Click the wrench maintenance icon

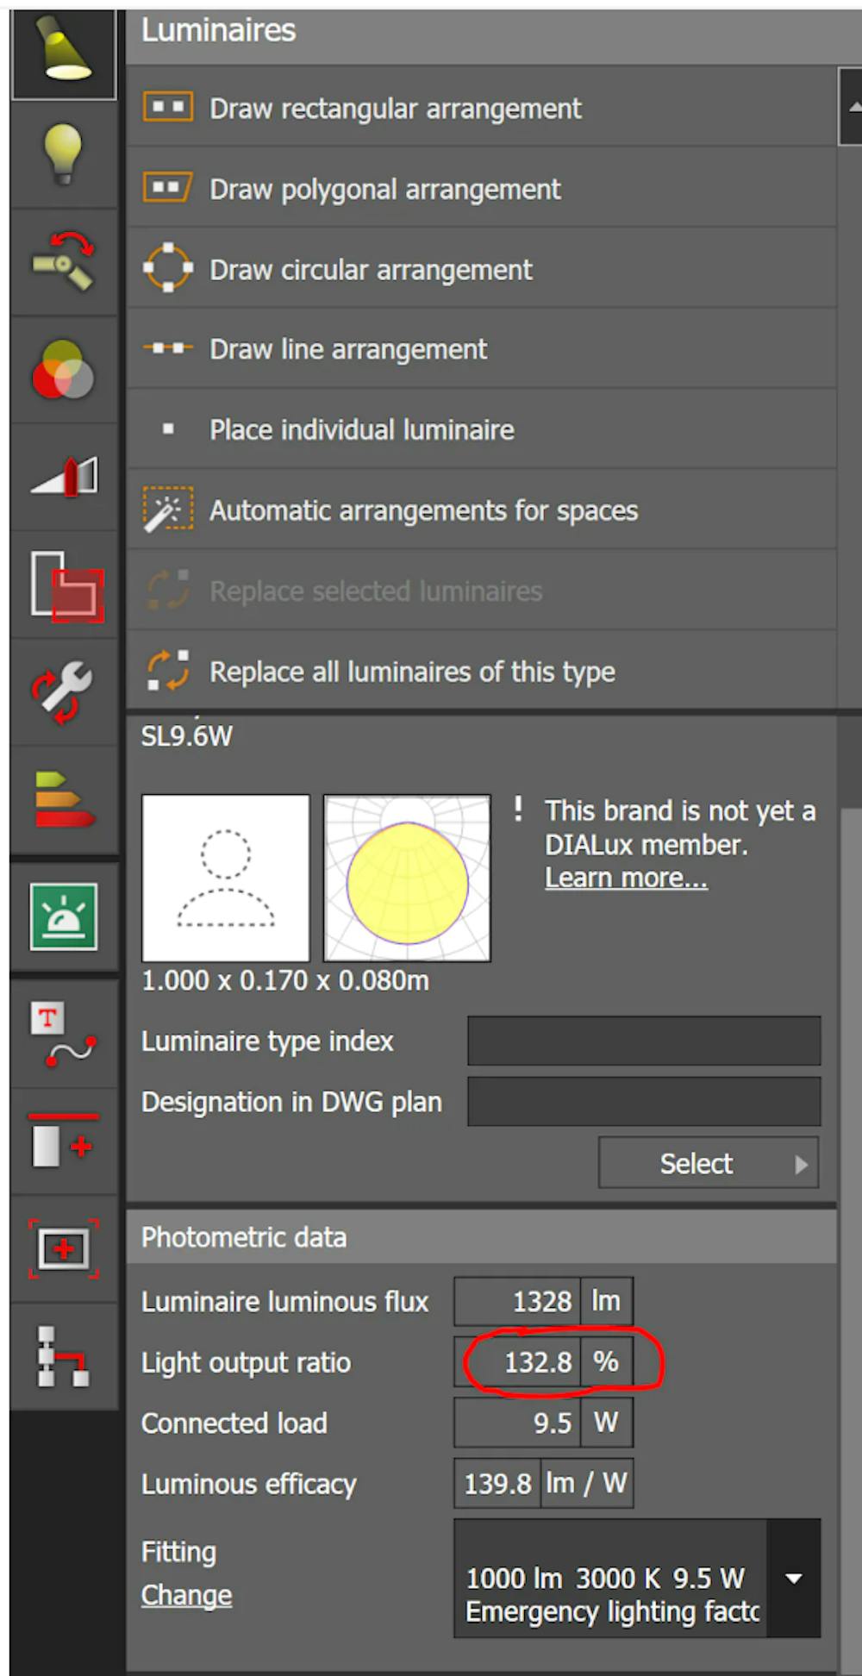click(63, 691)
